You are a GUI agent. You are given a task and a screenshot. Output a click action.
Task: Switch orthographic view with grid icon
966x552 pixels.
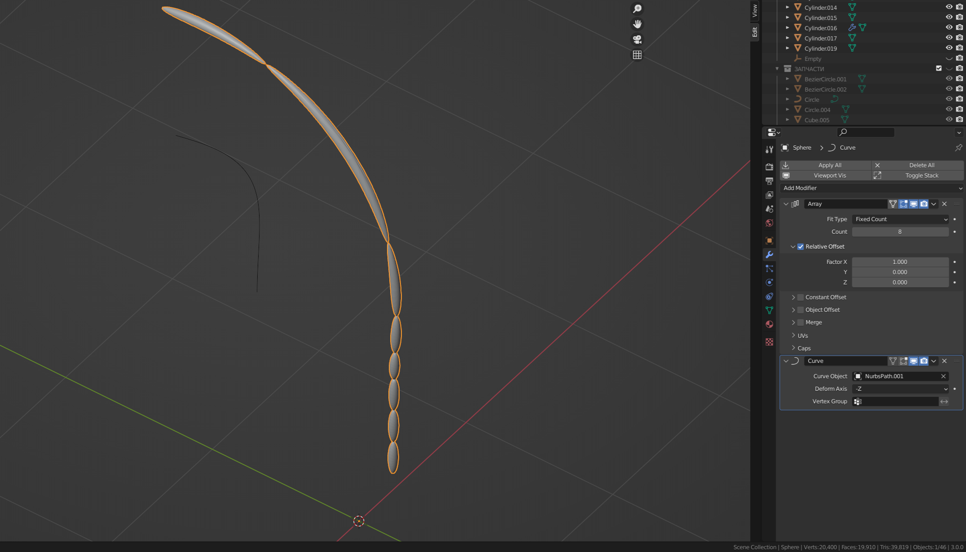pos(637,55)
